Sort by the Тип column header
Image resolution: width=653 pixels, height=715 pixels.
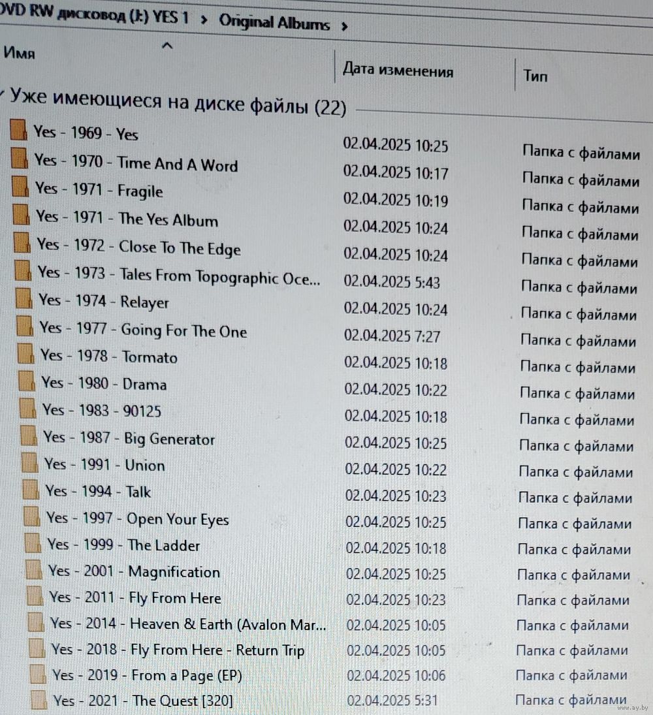pyautogui.click(x=535, y=76)
